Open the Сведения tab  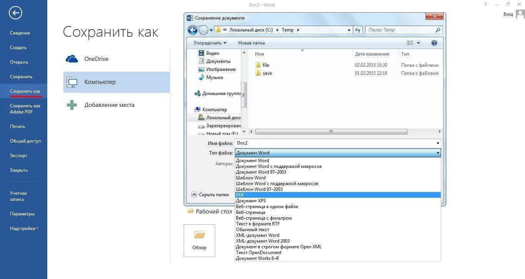pos(20,33)
